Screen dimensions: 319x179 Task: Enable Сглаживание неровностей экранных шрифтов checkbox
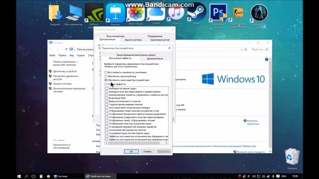point(107,127)
